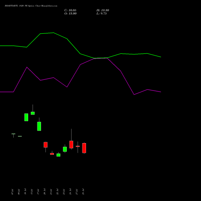
Task: Click the small red candle on 21 Jul
Action: pyautogui.click(x=52, y=154)
